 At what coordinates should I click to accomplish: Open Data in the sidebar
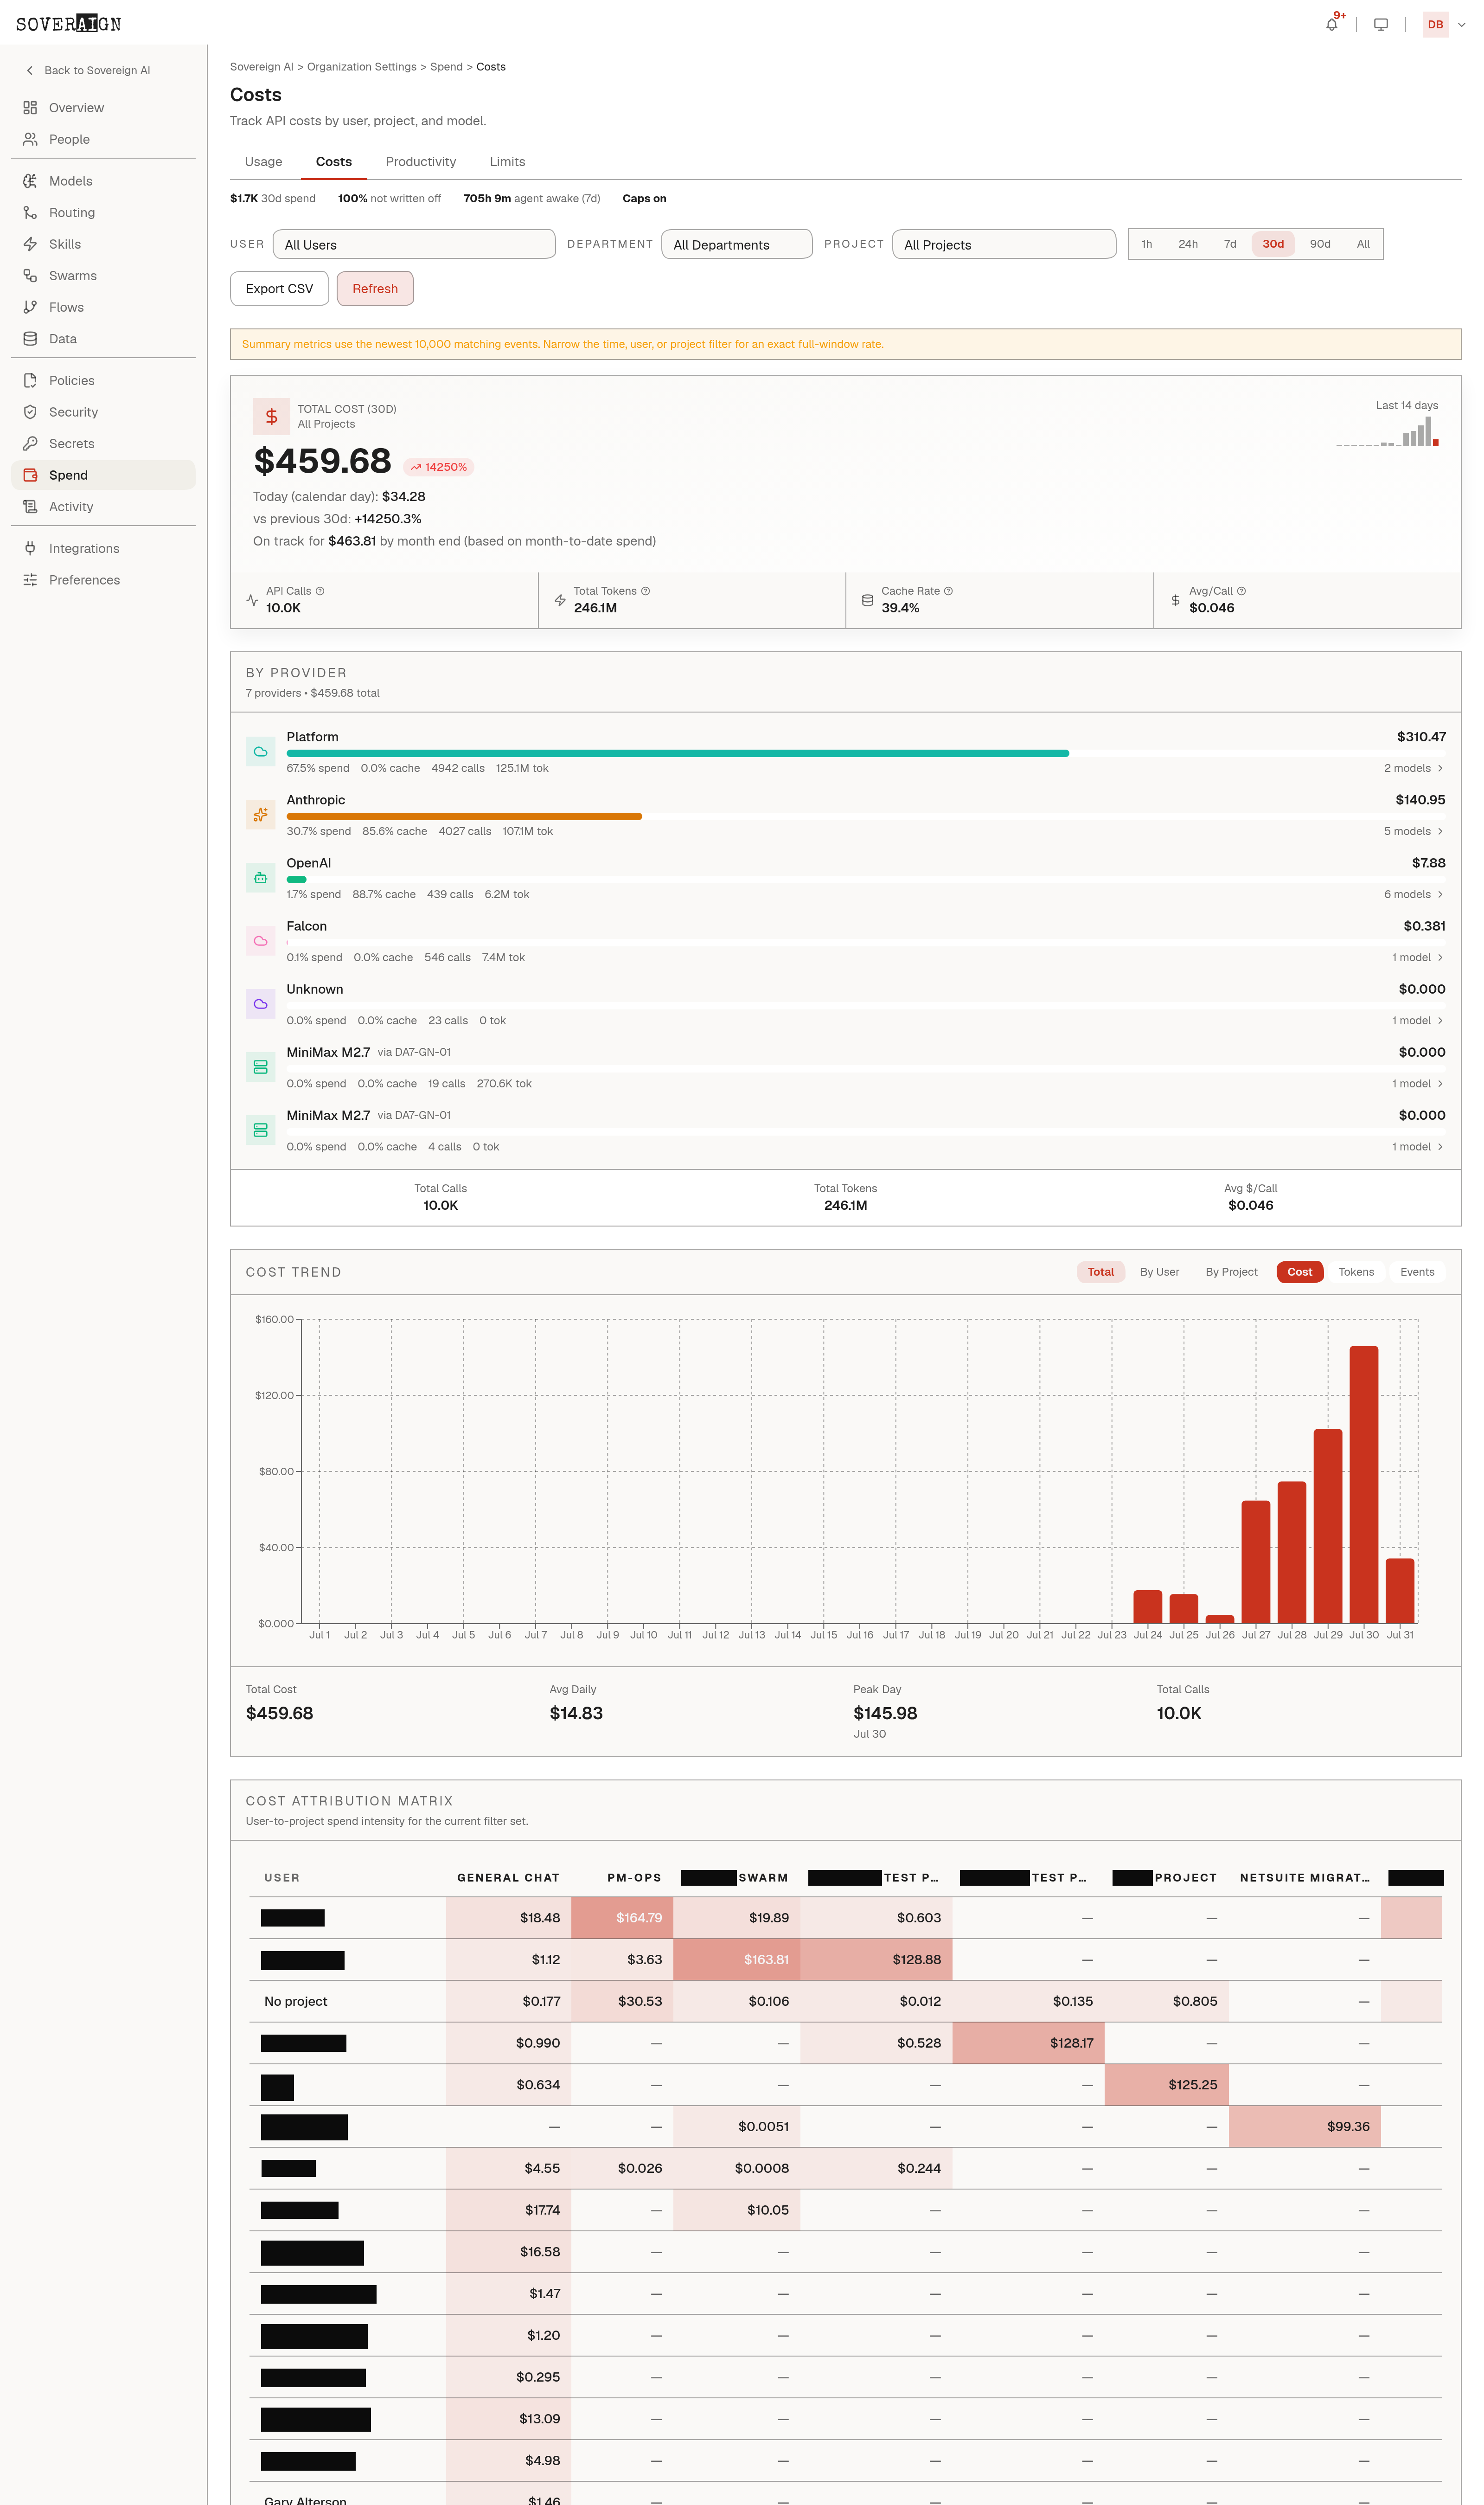click(103, 339)
